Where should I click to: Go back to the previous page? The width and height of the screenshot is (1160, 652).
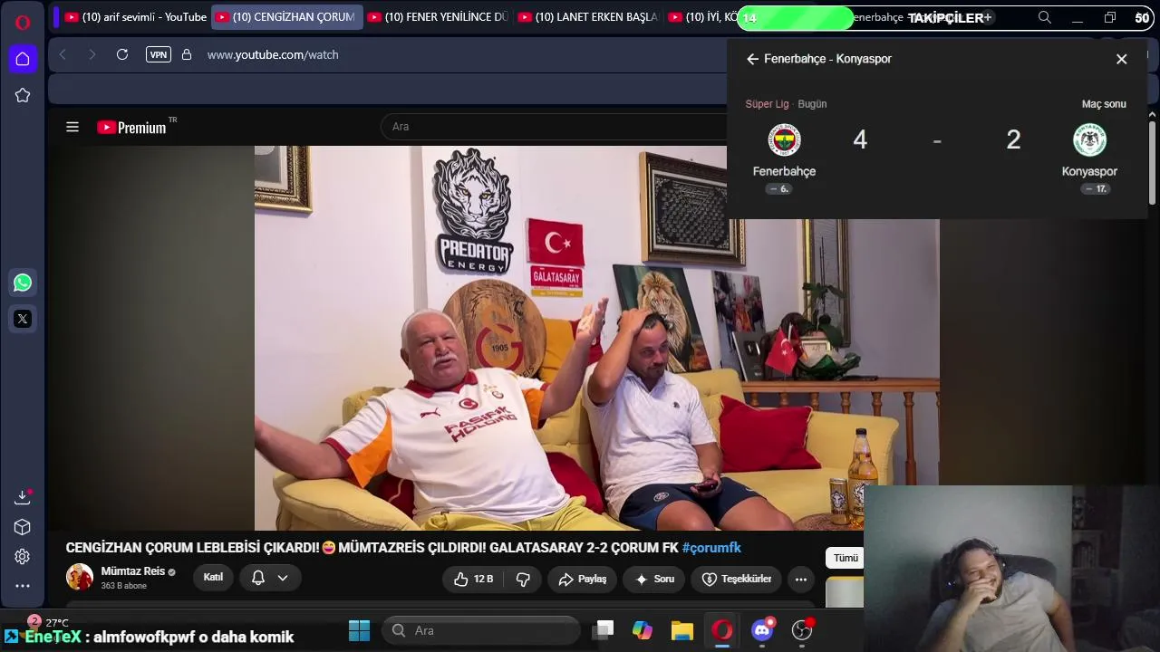[x=63, y=54]
